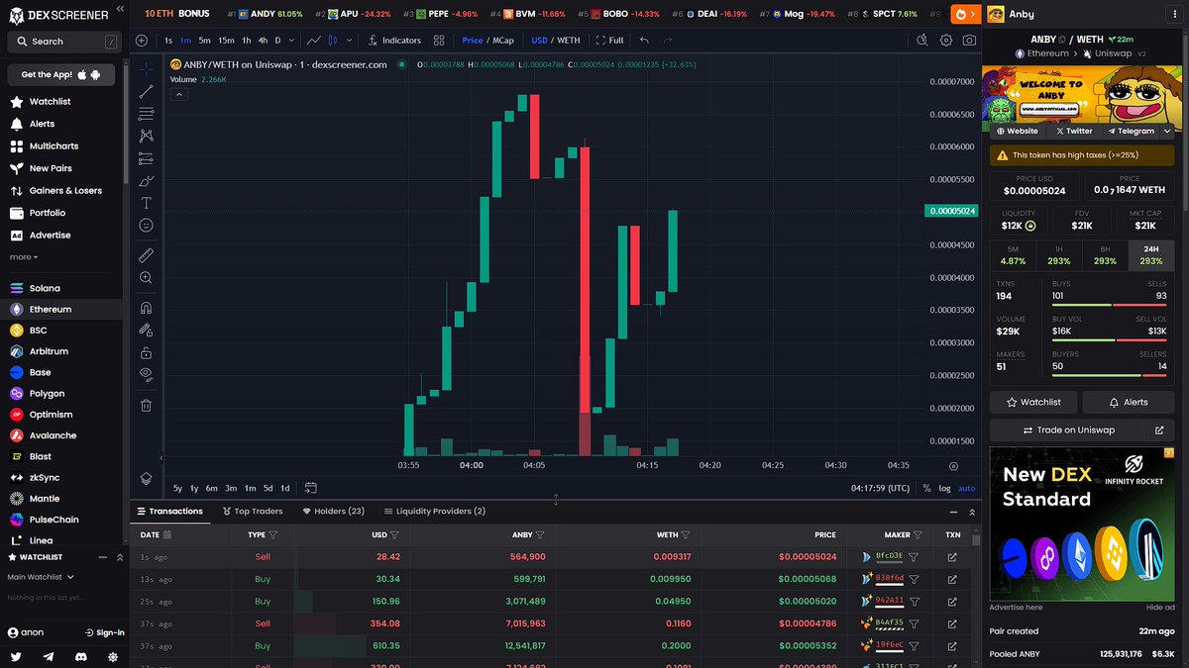Activate the zoom in tool

coord(146,278)
